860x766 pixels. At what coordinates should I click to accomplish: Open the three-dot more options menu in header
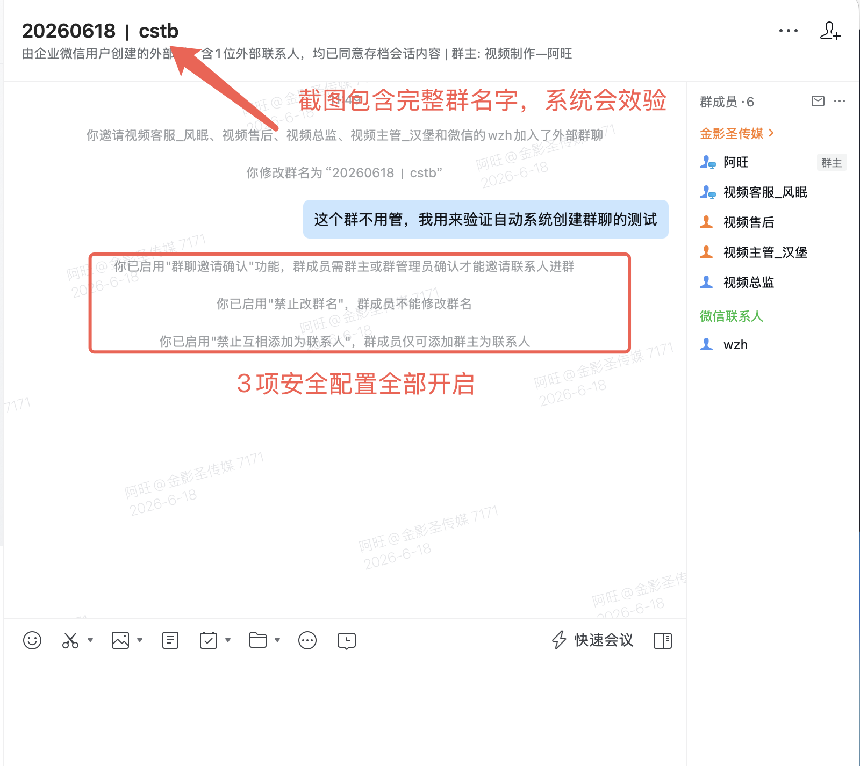pos(788,31)
